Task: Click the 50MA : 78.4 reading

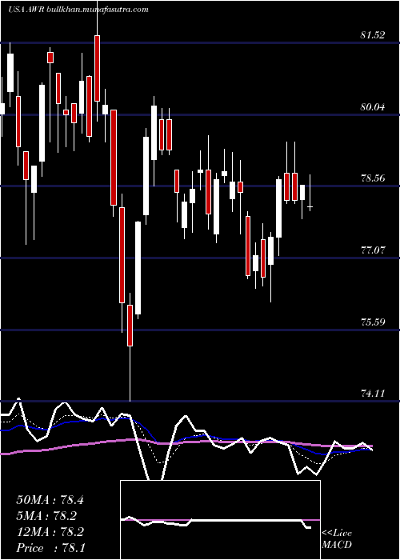Action: pyautogui.click(x=50, y=500)
